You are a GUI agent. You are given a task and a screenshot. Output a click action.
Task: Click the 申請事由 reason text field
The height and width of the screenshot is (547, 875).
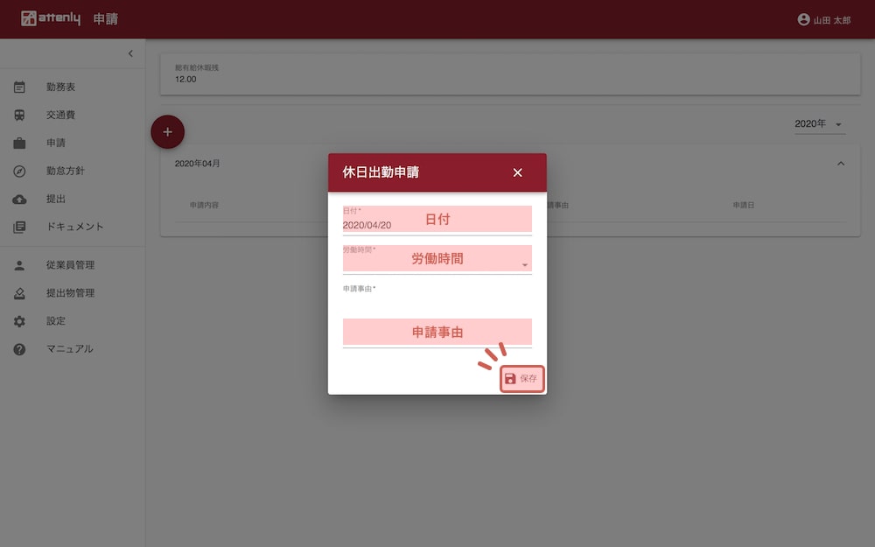point(437,331)
